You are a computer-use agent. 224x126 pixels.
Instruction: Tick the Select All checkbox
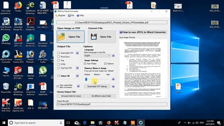point(58,76)
